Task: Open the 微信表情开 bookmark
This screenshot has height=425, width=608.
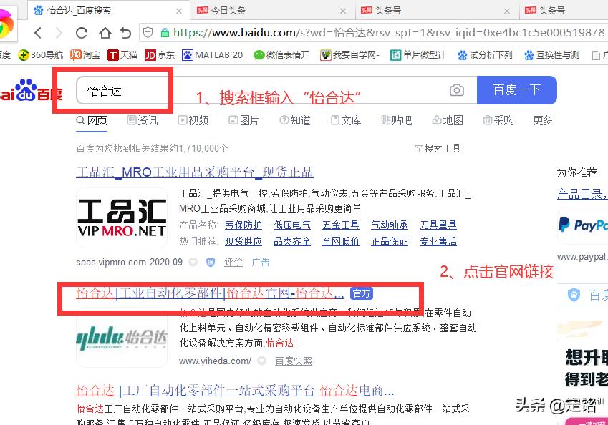Action: coord(281,55)
